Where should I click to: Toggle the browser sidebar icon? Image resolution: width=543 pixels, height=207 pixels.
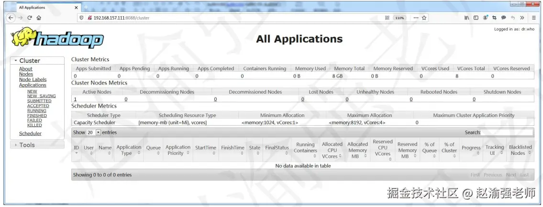476,18
